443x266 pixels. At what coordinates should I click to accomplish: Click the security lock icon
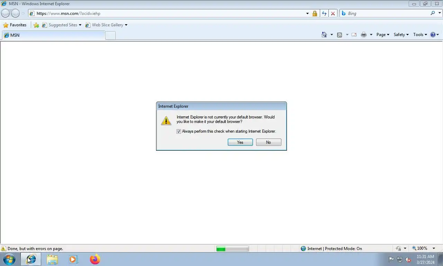[x=315, y=14]
